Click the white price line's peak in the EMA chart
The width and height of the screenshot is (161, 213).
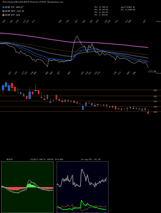(77, 36)
